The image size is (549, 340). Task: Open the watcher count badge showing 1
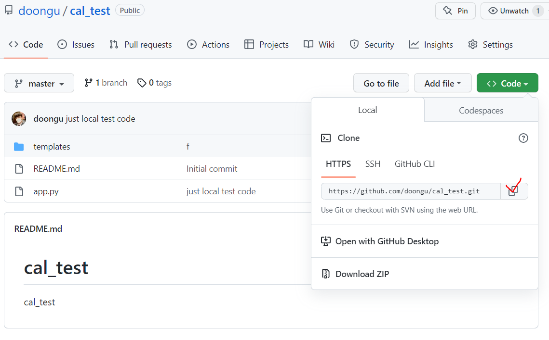(x=538, y=11)
